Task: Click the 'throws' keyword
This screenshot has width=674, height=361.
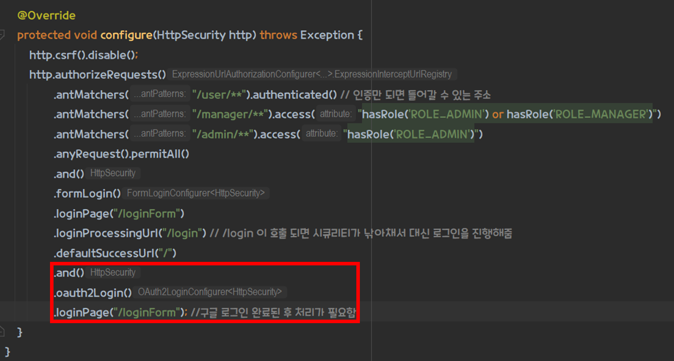Action: tap(279, 35)
